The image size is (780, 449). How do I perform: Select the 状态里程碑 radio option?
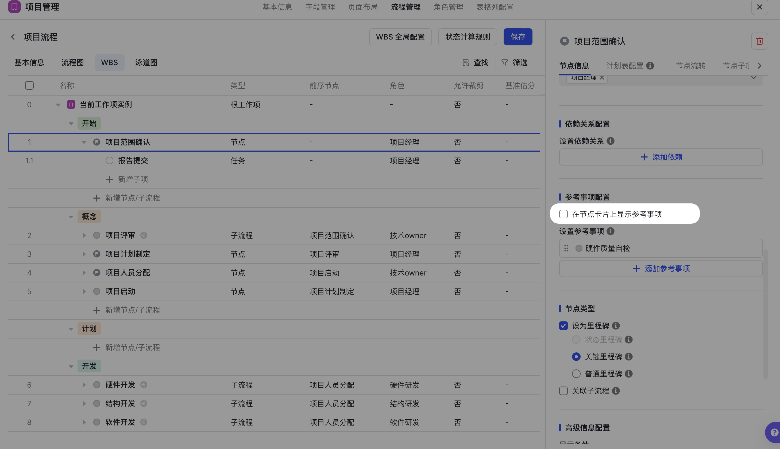click(576, 340)
